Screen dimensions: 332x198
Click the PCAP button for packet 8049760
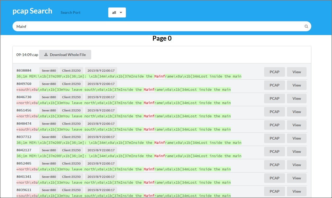[274, 85]
